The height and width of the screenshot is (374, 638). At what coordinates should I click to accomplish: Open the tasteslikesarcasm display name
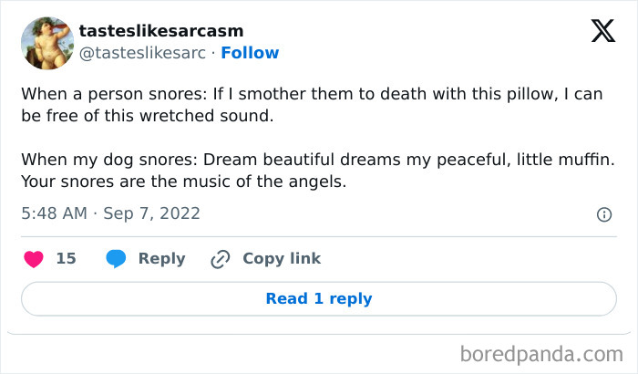pyautogui.click(x=160, y=32)
